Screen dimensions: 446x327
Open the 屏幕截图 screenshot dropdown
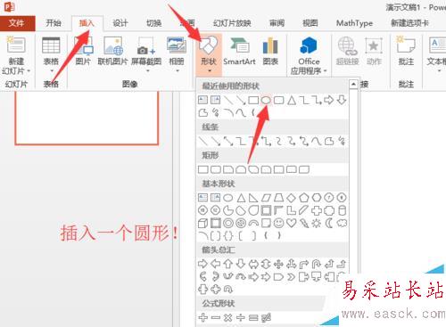[147, 71]
